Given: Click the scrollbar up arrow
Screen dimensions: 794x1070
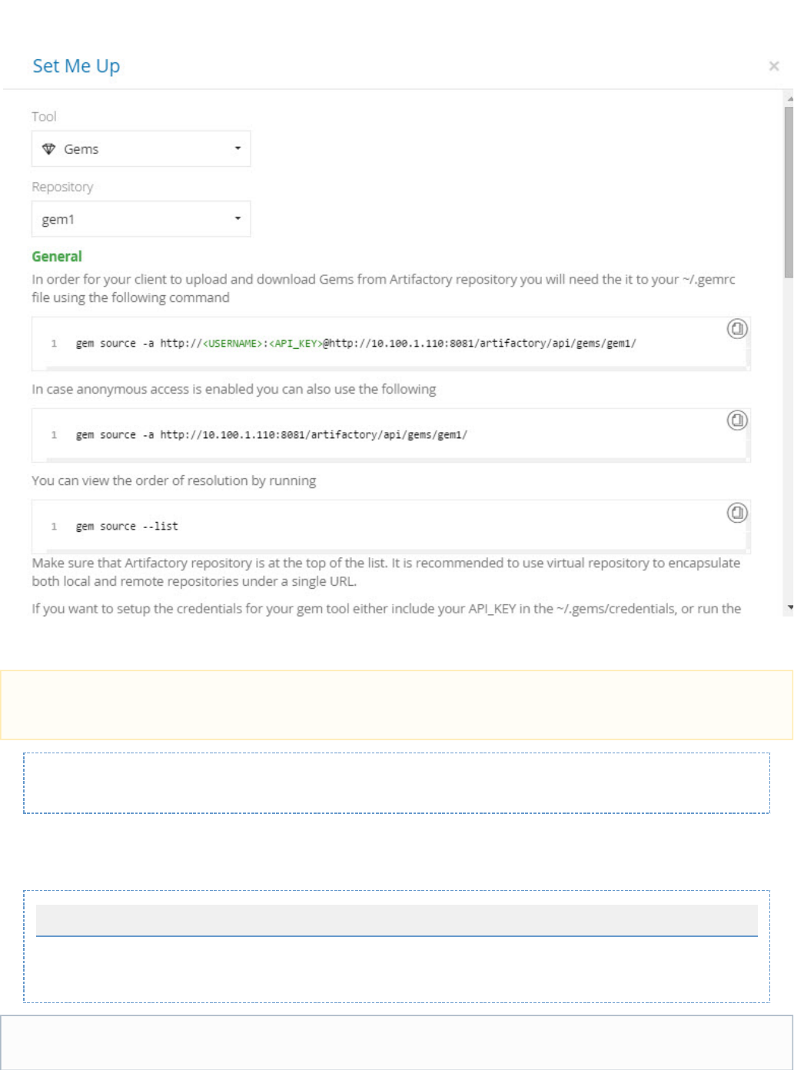Looking at the screenshot, I should click(789, 99).
